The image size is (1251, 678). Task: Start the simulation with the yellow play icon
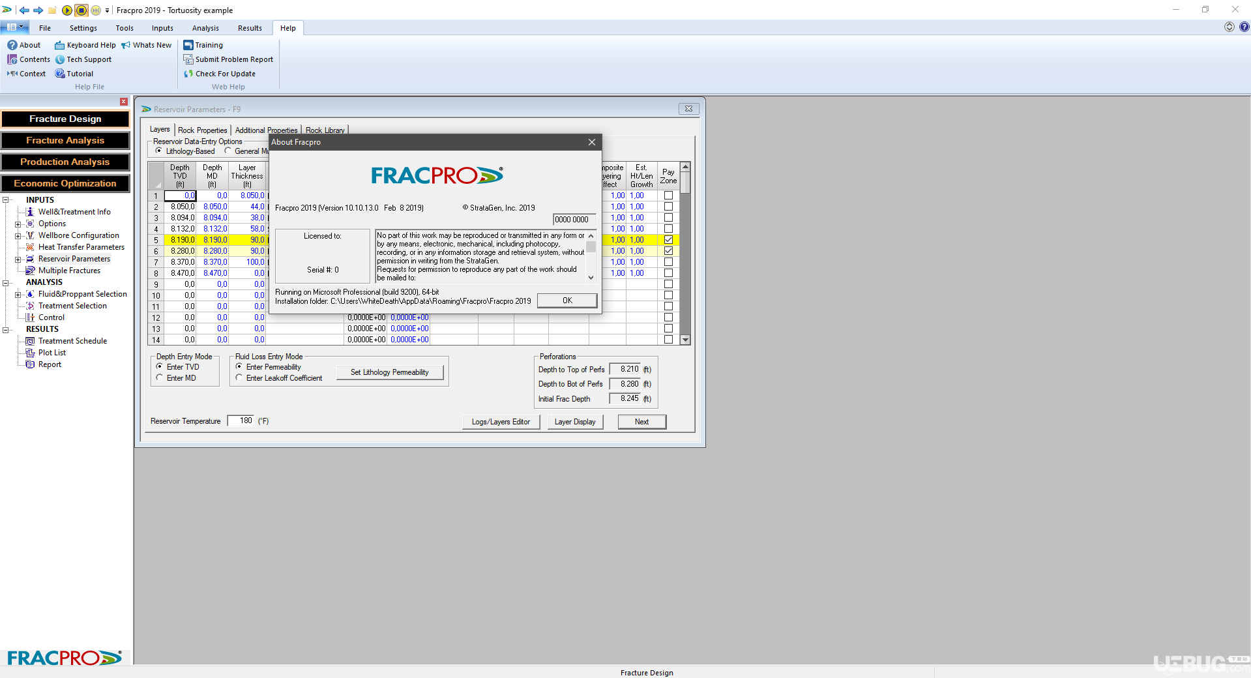(x=67, y=10)
